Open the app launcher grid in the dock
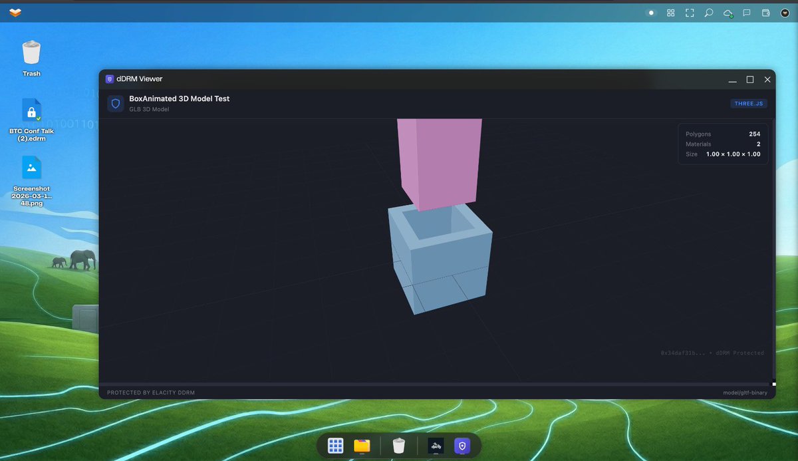The image size is (798, 461). tap(336, 445)
